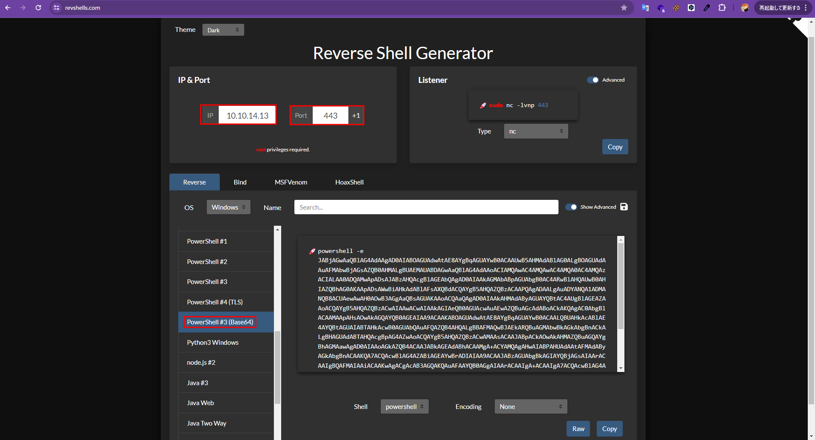The height and width of the screenshot is (440, 815).
Task: Click the browser address bar URL
Action: (83, 8)
